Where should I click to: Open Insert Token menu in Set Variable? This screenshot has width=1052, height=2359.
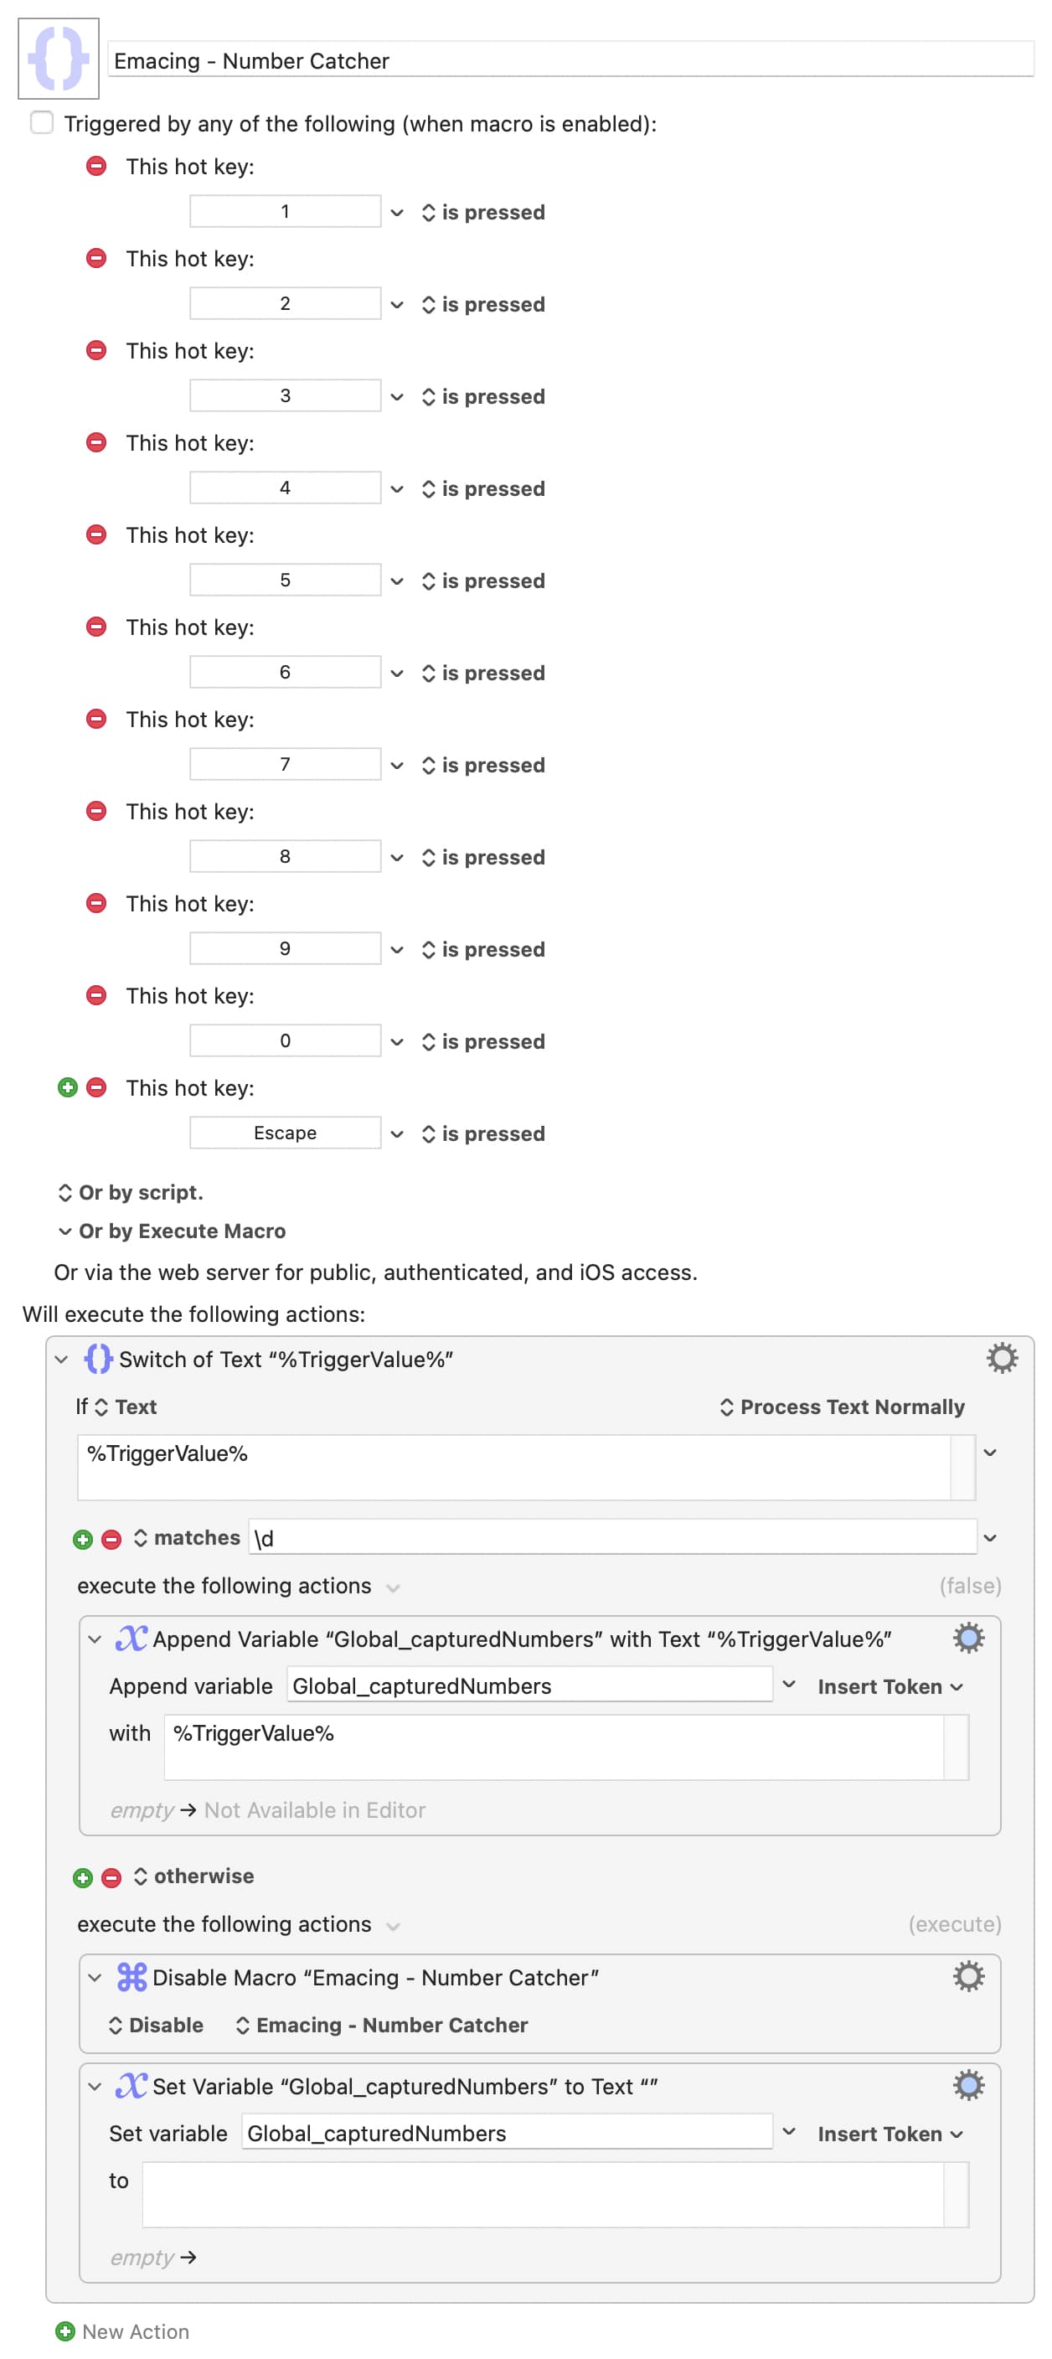[890, 2134]
